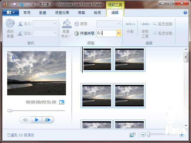191x143 pixels.
Task: Switch to the 檢視 tab
Action: [97, 13]
